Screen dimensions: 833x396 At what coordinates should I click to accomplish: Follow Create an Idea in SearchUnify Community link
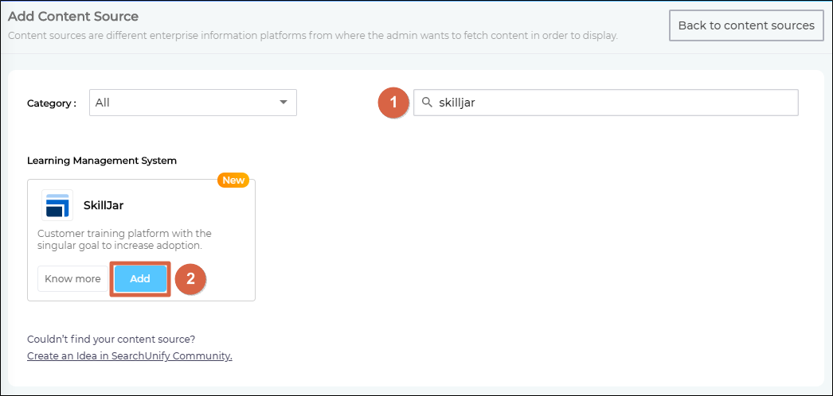(x=130, y=356)
